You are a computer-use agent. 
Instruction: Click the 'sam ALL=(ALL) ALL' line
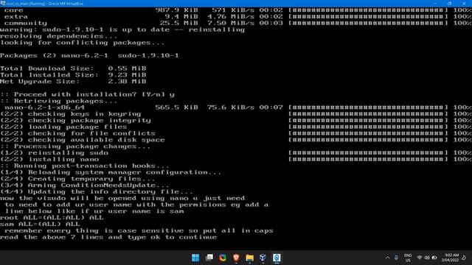pyautogui.click(x=40, y=224)
